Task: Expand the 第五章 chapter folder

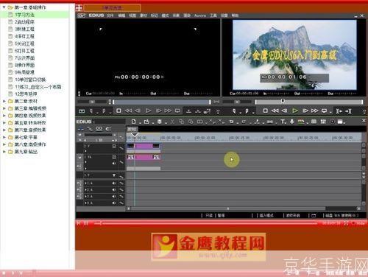Action: click(4, 123)
